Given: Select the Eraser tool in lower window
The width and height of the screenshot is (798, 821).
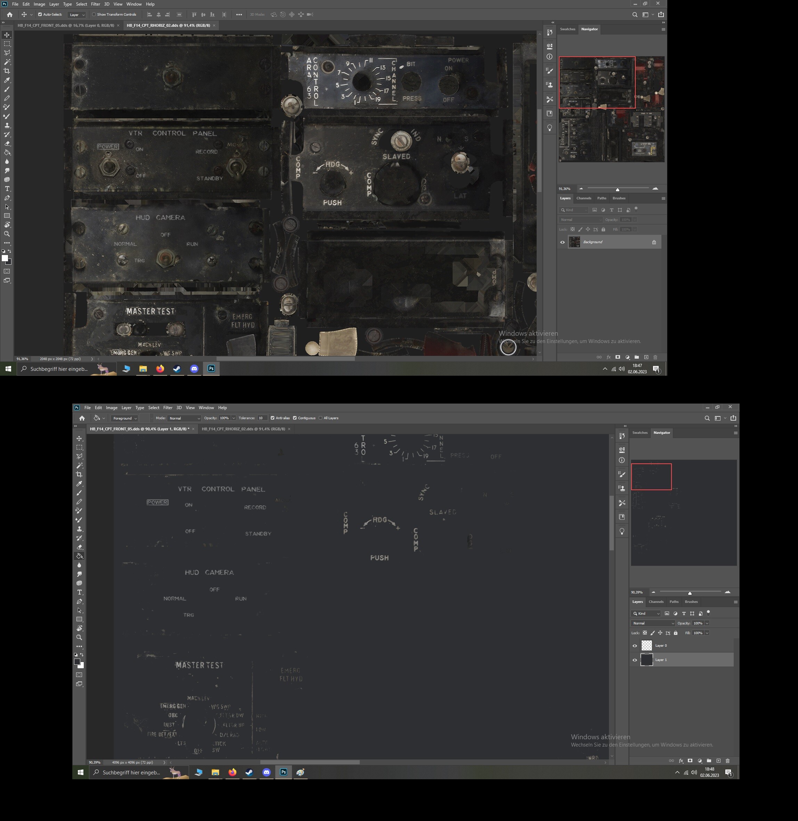Looking at the screenshot, I should [79, 547].
